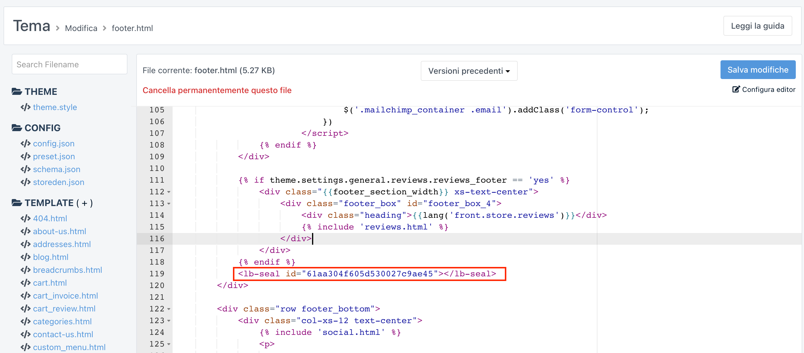Click code icon beside custom_menu.html

(x=25, y=347)
